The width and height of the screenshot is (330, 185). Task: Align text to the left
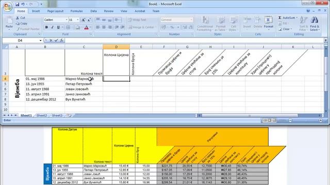[x=98, y=27]
